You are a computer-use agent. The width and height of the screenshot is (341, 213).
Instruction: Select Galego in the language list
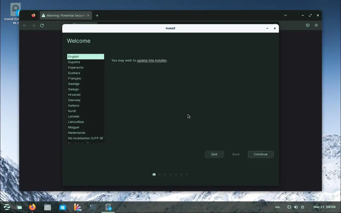click(x=86, y=89)
